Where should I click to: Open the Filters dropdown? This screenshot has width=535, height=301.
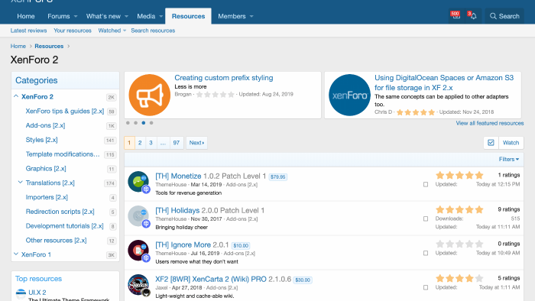coord(509,159)
